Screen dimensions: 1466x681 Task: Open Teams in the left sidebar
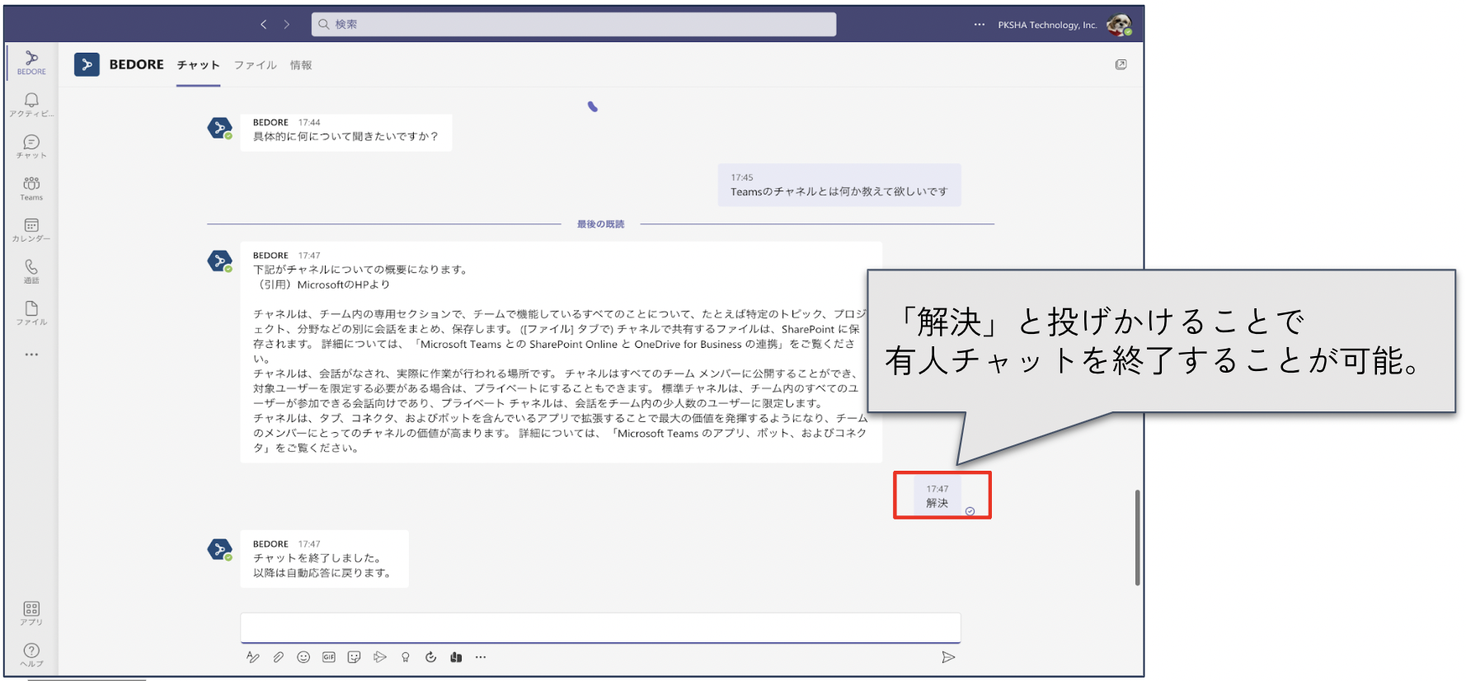(31, 188)
